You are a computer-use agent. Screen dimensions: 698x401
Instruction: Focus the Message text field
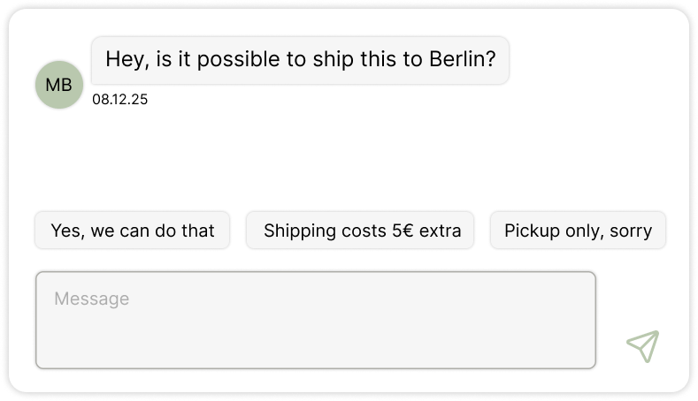pyautogui.click(x=315, y=320)
